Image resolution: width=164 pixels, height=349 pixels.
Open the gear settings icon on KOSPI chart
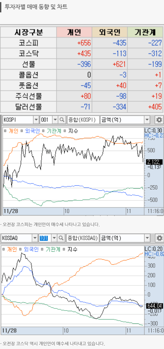click(159, 120)
